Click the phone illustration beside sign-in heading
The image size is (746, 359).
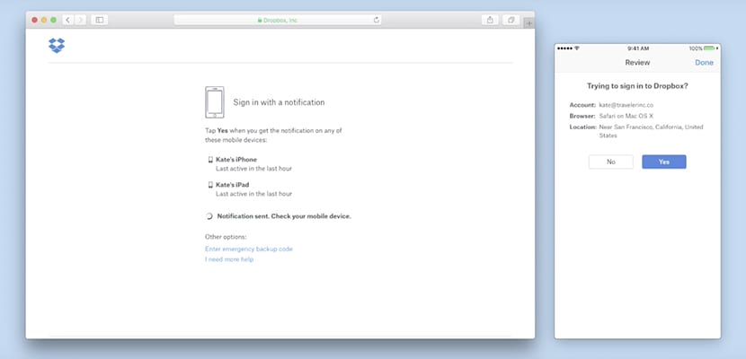[215, 102]
